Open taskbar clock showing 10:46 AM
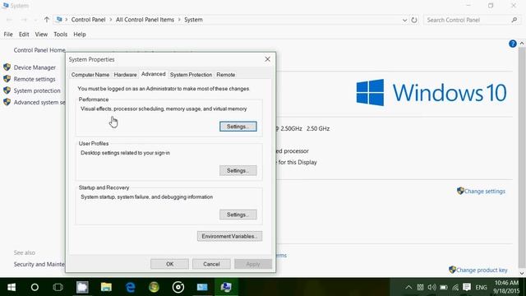 pyautogui.click(x=506, y=287)
